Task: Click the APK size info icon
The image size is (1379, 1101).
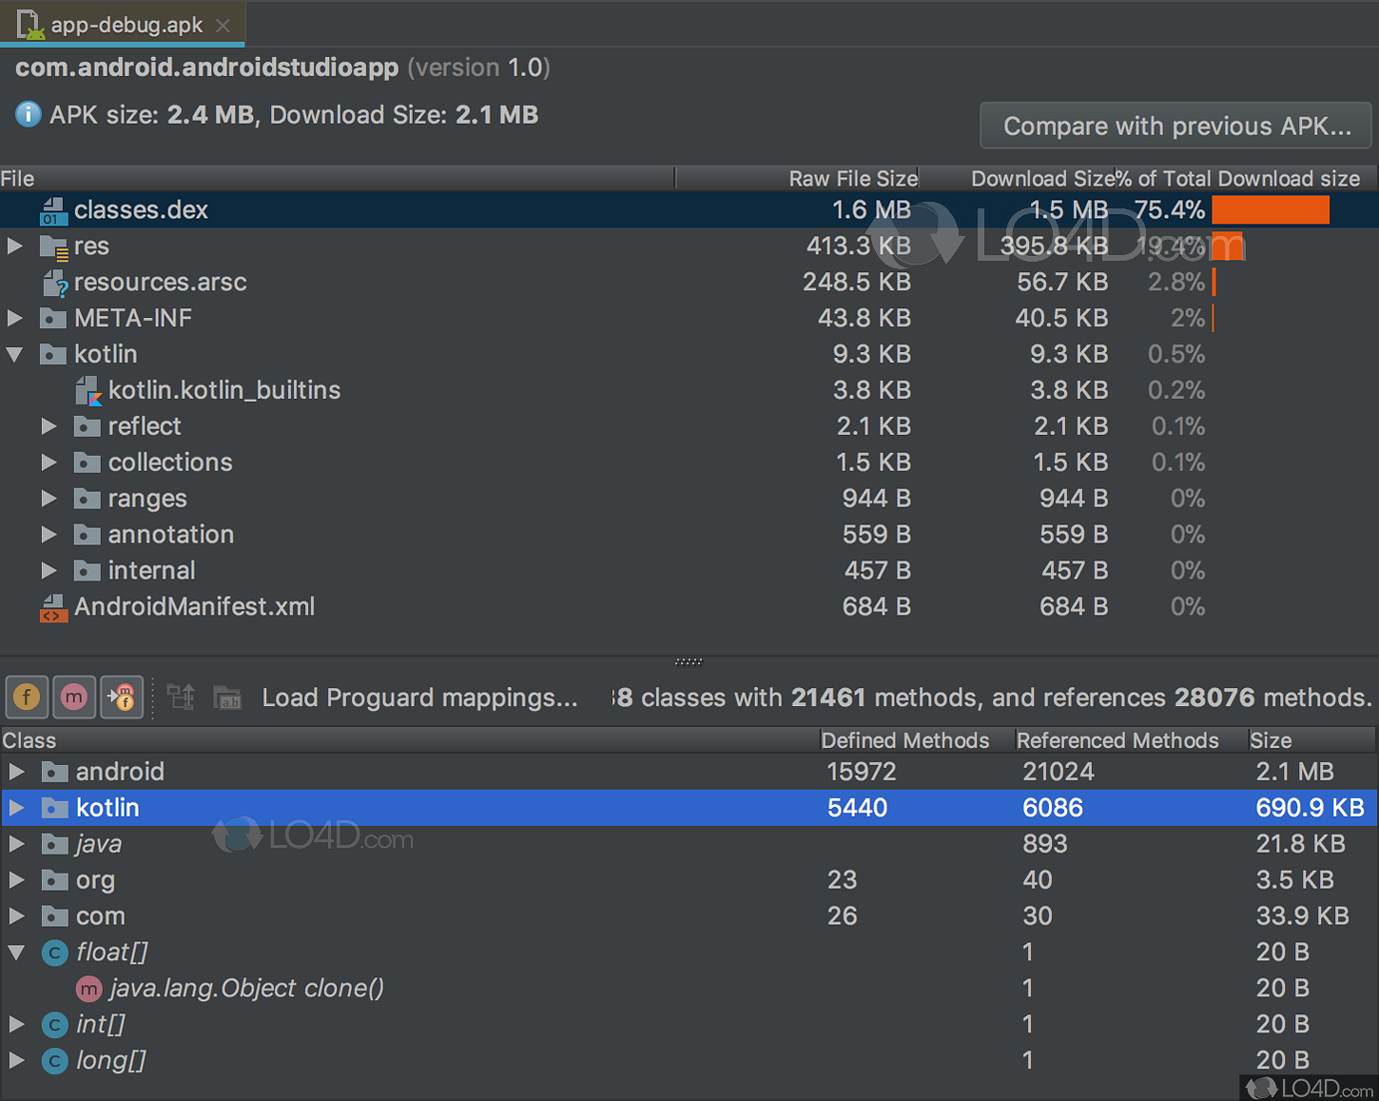Action: point(29,115)
